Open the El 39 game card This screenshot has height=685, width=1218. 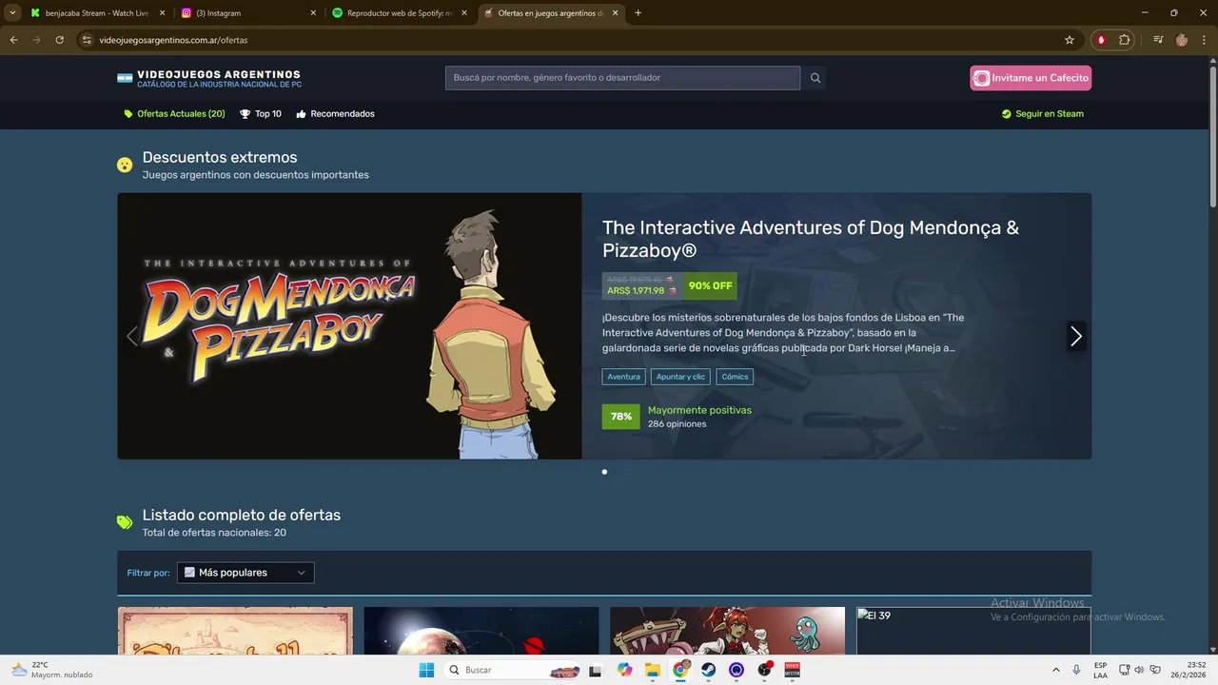(x=973, y=631)
